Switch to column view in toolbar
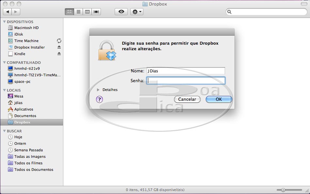310x194 pixels. (88, 12)
